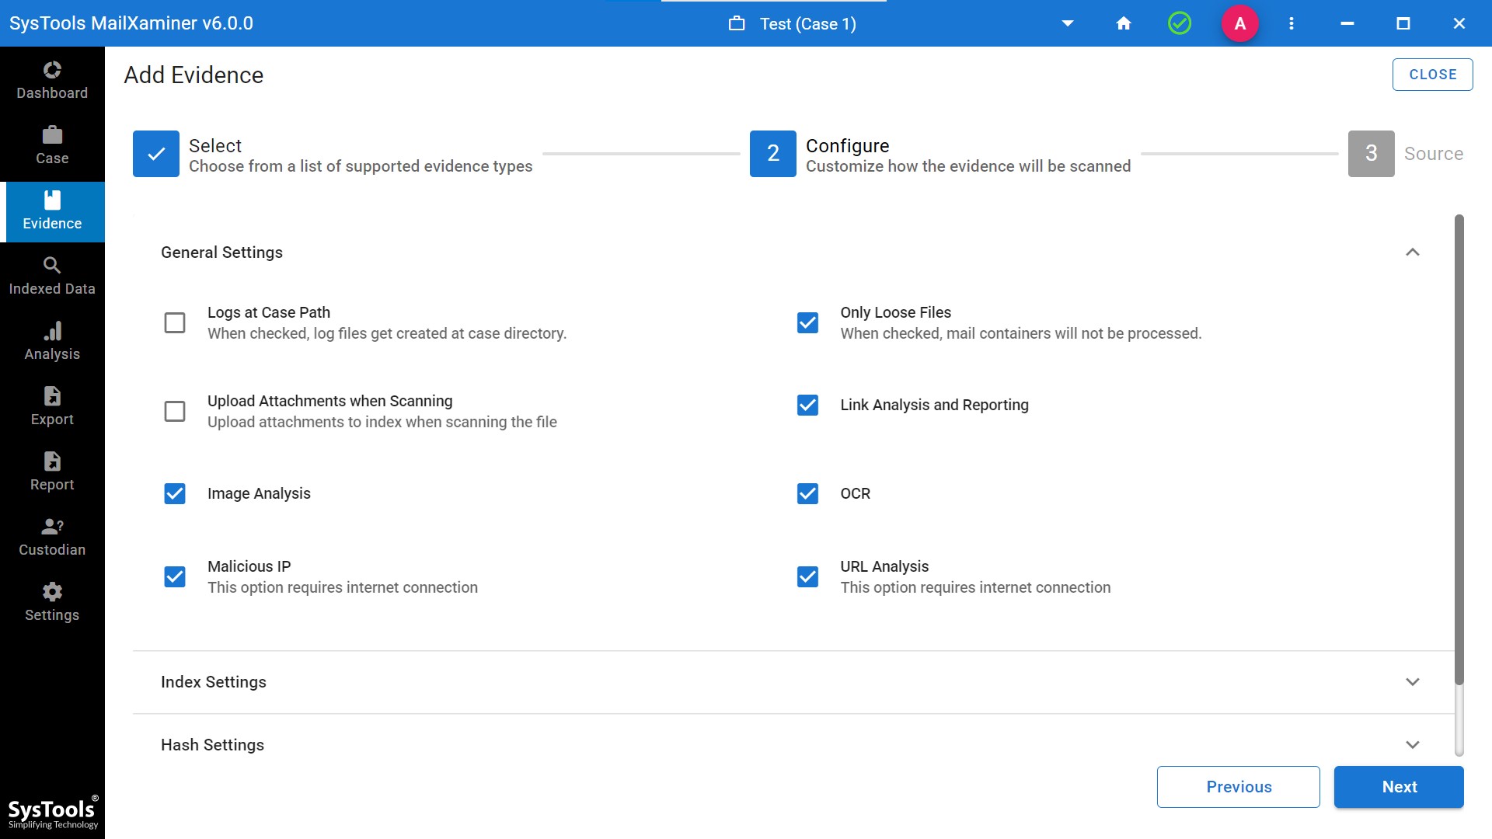Go to the Source step 3
Screen dimensions: 1492x839
pyautogui.click(x=1372, y=154)
